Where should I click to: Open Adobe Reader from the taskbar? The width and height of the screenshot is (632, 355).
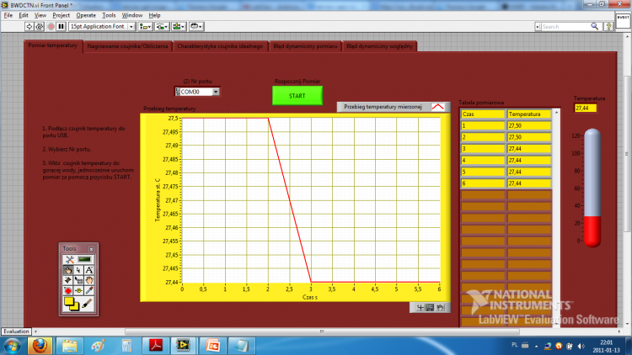coord(156,346)
